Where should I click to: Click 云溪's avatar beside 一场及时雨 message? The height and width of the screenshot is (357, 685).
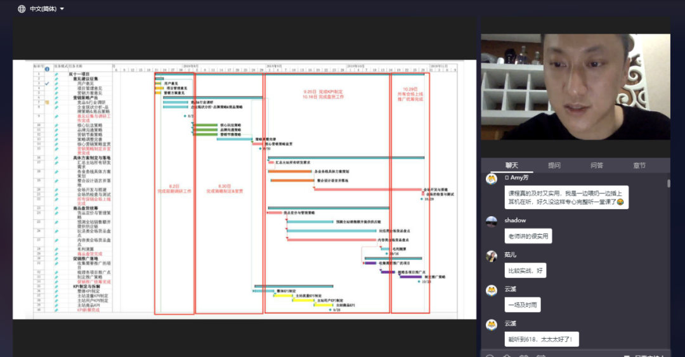point(492,290)
